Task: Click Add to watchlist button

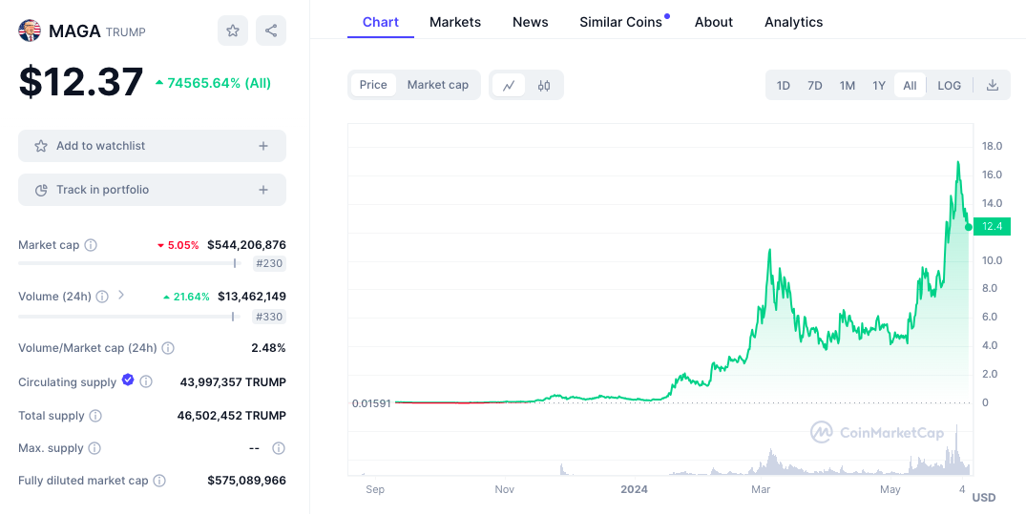Action: [152, 146]
